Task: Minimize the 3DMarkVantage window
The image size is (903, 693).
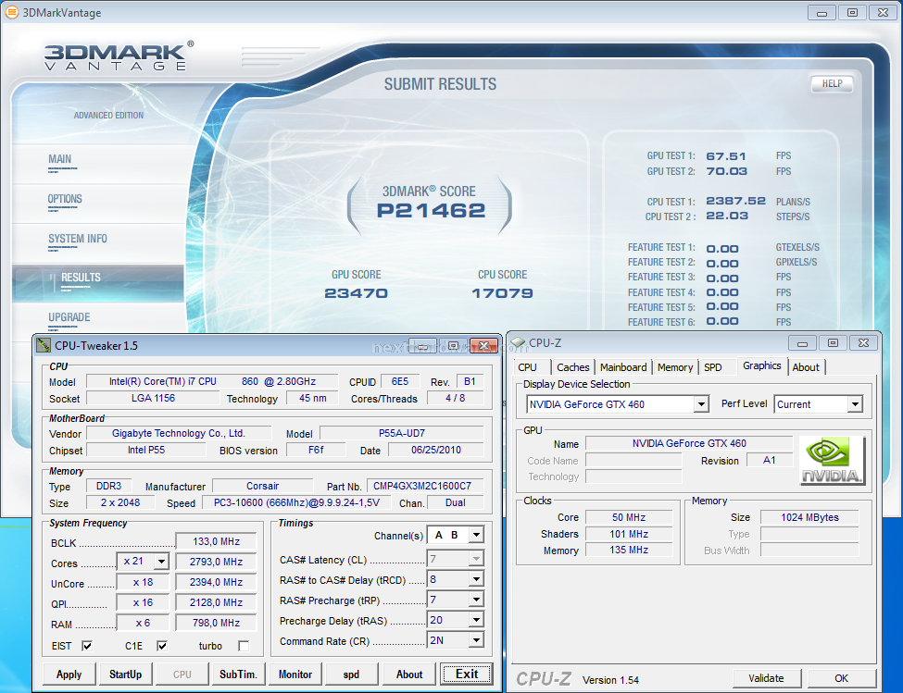Action: pyautogui.click(x=821, y=13)
